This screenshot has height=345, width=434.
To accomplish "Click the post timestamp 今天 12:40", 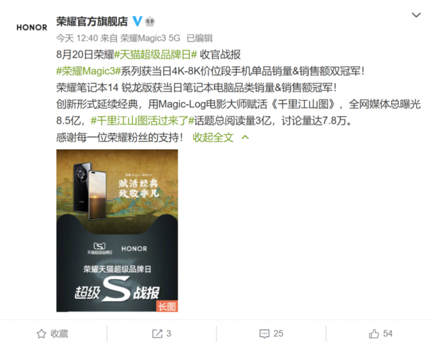I will [x=77, y=38].
